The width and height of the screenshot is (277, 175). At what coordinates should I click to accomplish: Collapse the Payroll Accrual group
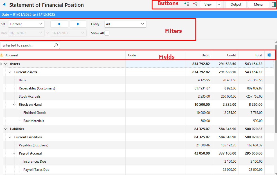point(14,153)
